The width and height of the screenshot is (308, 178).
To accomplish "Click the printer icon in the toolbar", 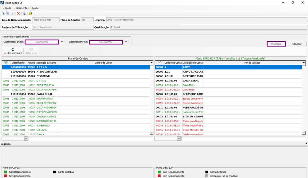I will click(25, 13).
